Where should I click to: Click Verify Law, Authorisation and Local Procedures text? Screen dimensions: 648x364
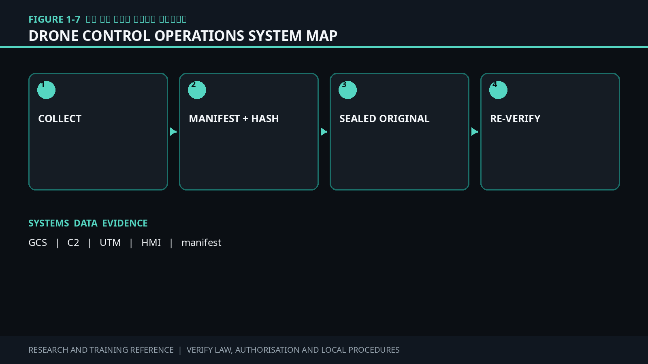click(x=293, y=350)
